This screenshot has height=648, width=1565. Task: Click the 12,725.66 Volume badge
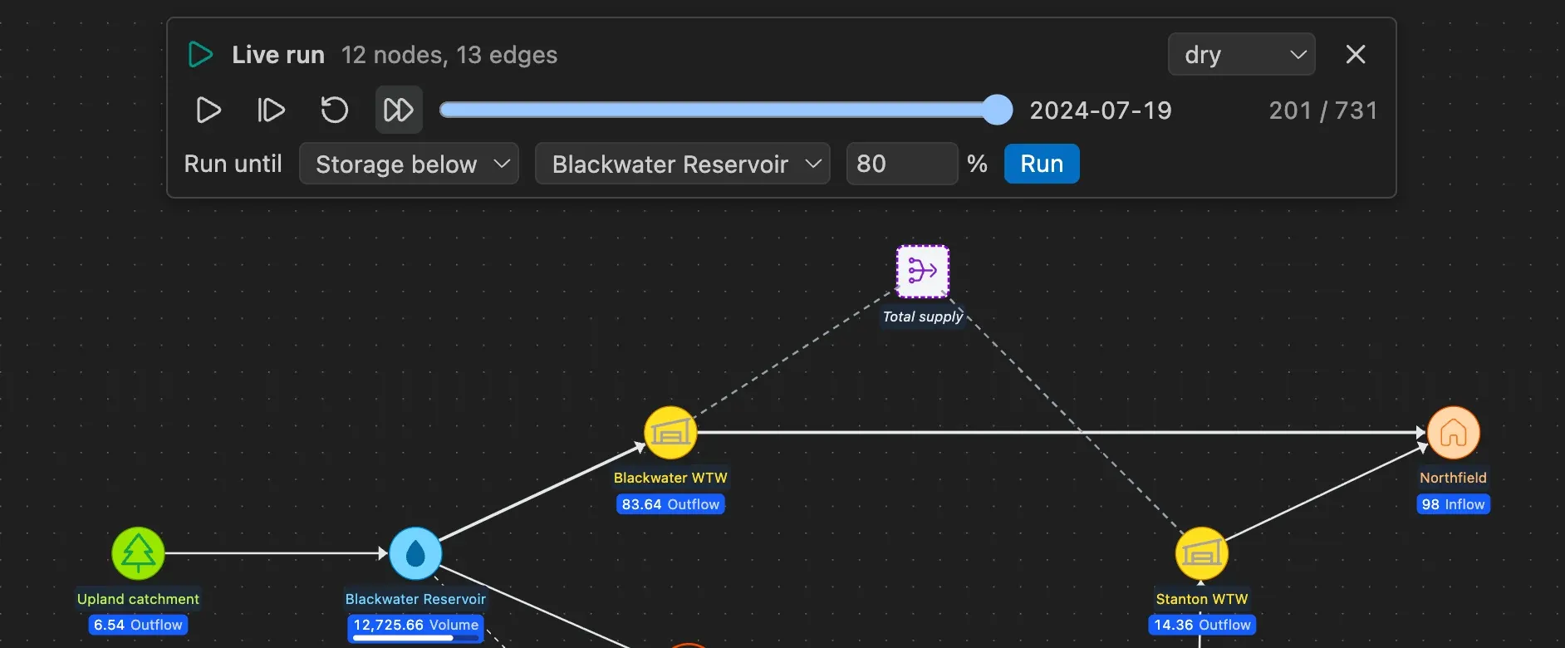pyautogui.click(x=415, y=627)
